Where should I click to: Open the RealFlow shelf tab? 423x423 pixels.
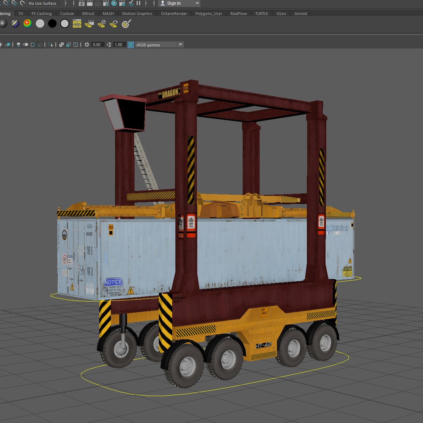click(239, 13)
